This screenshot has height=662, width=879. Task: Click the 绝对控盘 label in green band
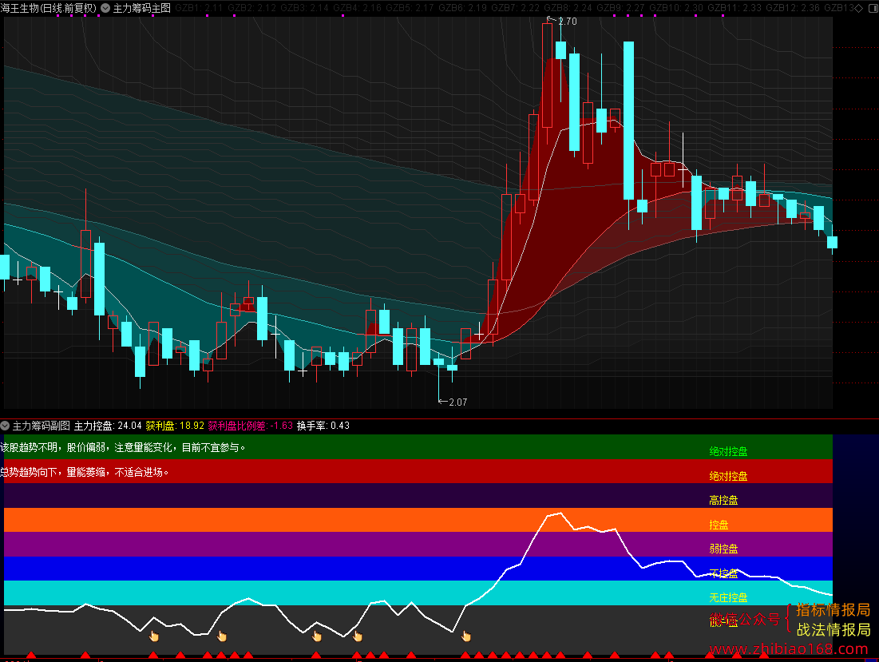point(728,451)
